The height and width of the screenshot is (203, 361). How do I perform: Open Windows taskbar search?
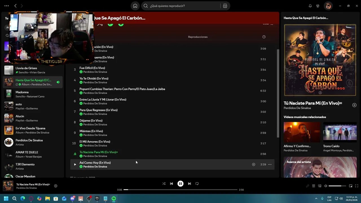(x=14, y=198)
